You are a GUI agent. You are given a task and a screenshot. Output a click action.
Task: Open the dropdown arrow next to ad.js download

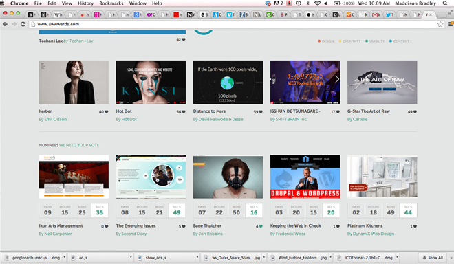click(x=131, y=257)
